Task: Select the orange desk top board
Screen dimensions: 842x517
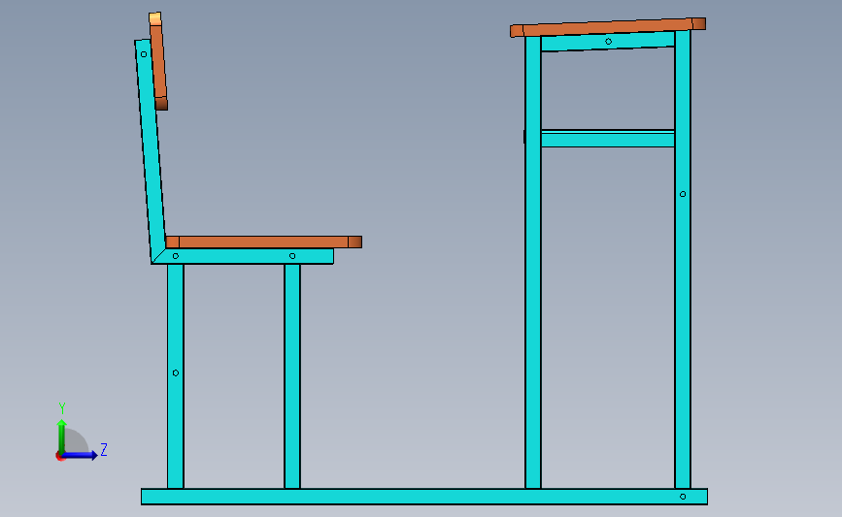Action: click(608, 27)
